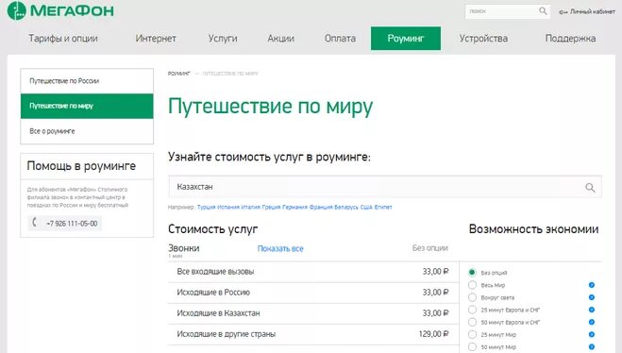622x353 pixels.
Task: Click the phone handset icon near +7 926 111-05-00
Action: coord(34,223)
